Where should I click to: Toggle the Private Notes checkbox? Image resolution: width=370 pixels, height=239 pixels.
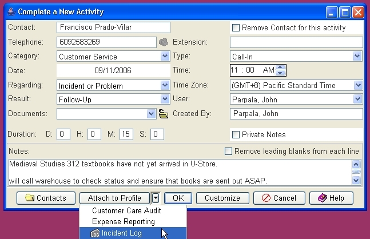(236, 135)
